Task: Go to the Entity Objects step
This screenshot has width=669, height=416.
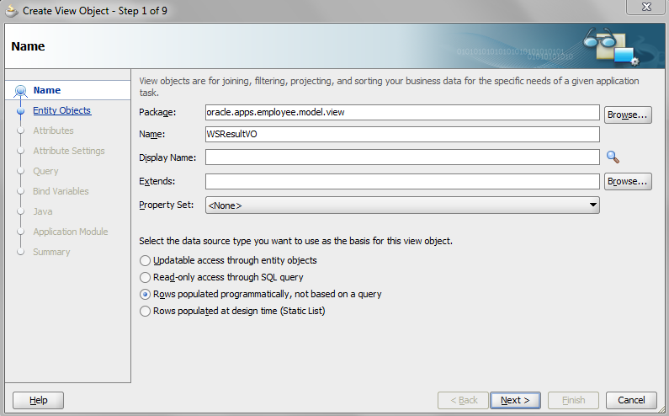Action: 61,110
